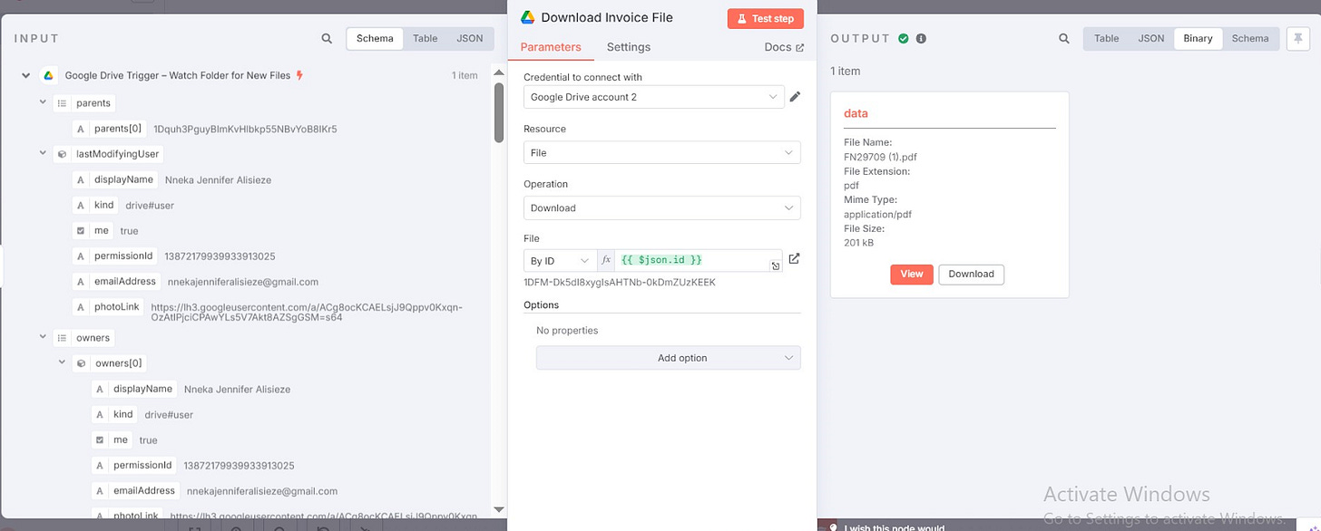Image resolution: width=1321 pixels, height=531 pixels.
Task: Click the '1 item' output count
Action: [x=846, y=71]
